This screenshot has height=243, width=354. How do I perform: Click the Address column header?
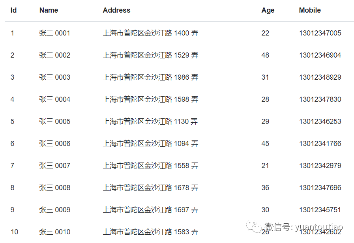click(116, 10)
